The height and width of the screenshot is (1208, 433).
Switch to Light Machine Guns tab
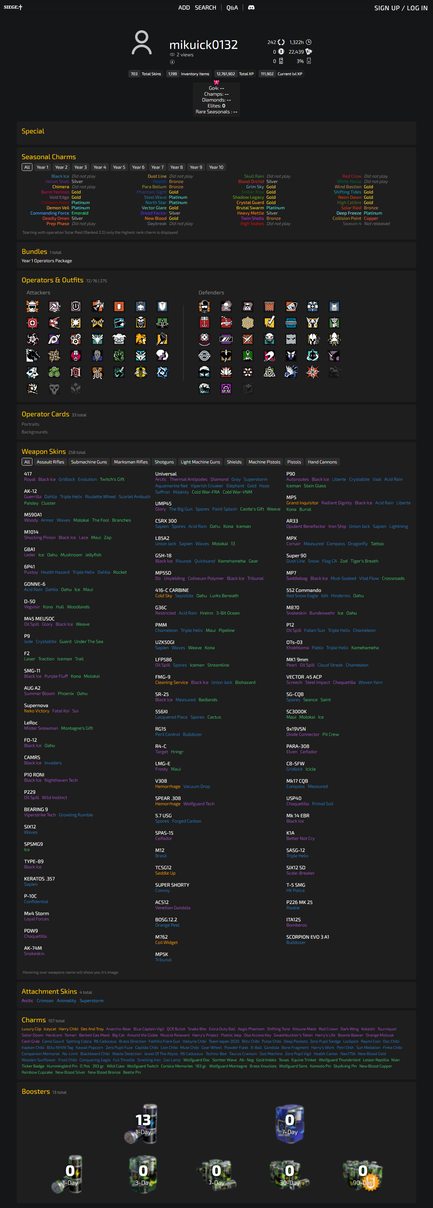click(x=200, y=462)
